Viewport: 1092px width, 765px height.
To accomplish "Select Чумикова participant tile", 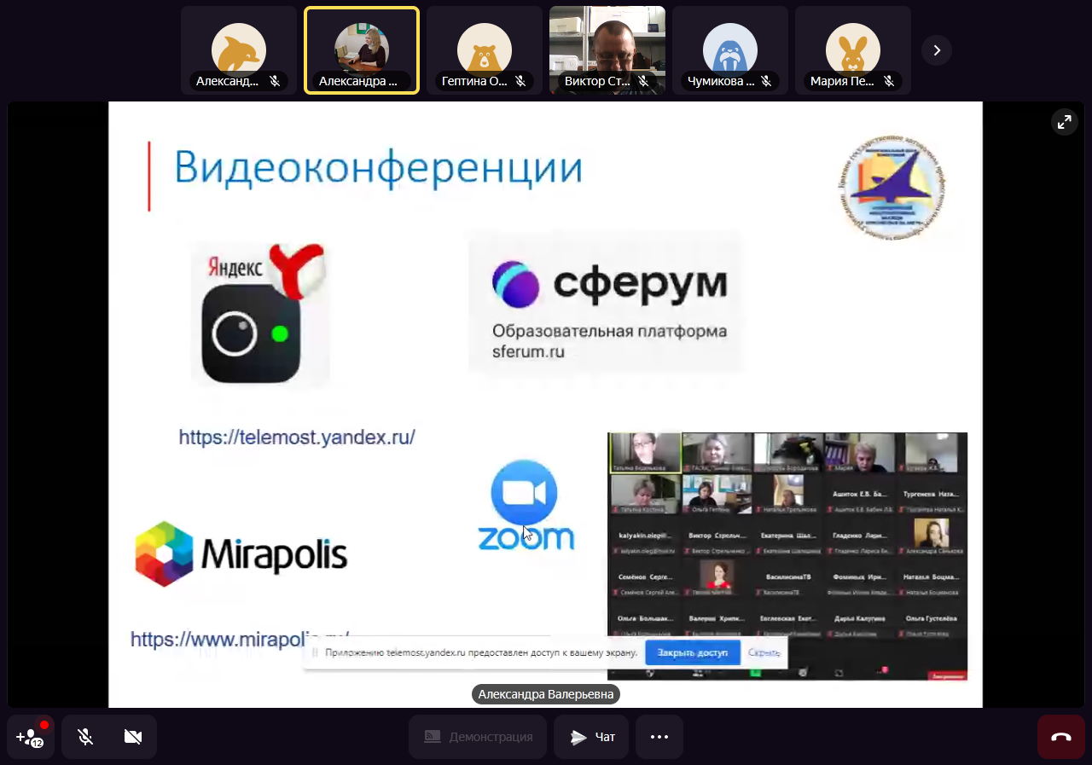I will pos(730,50).
